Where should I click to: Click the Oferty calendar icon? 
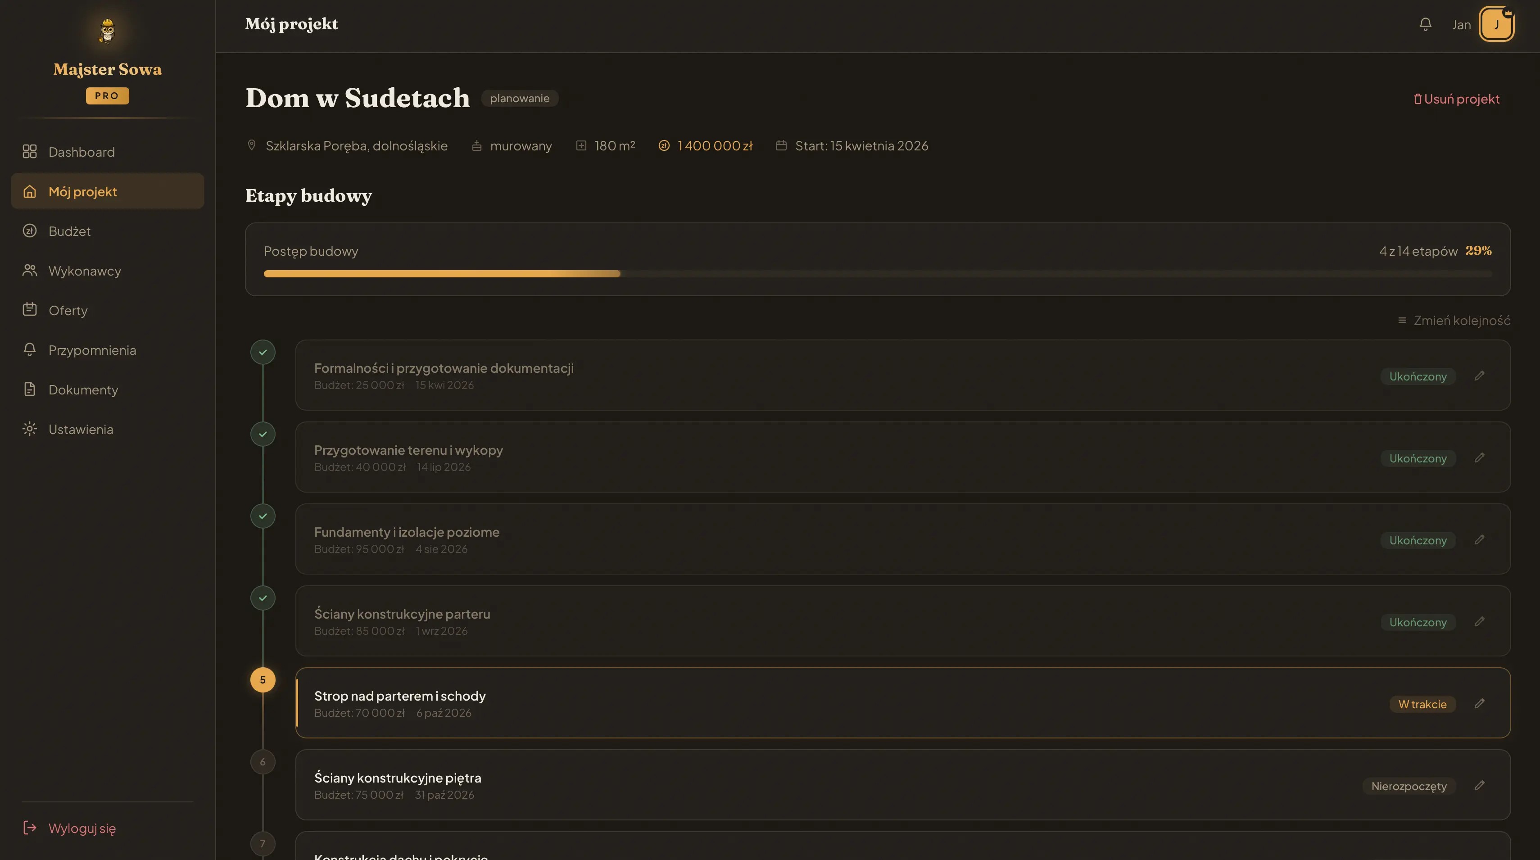[29, 310]
